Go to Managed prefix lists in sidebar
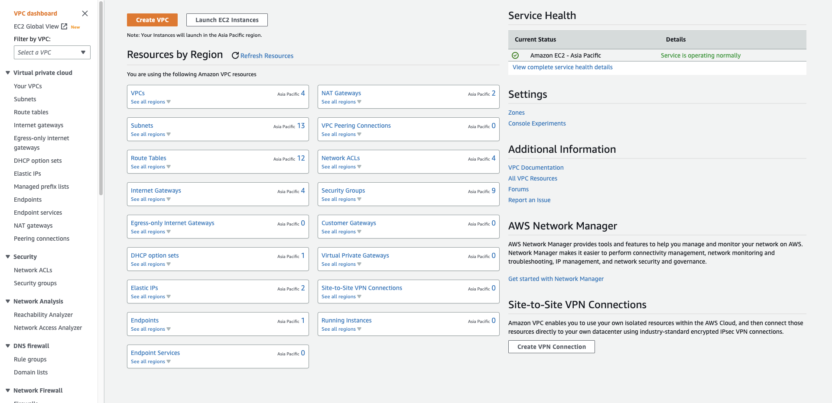Image resolution: width=832 pixels, height=403 pixels. [41, 187]
